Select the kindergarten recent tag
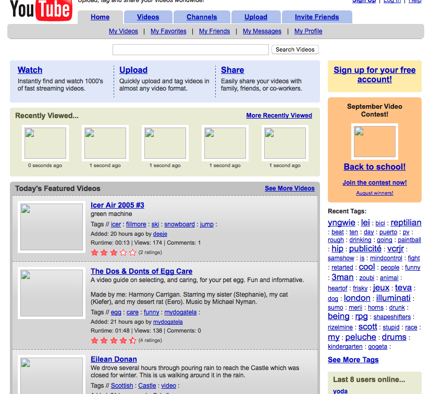Image resolution: width=431 pixels, height=394 pixels. click(345, 347)
